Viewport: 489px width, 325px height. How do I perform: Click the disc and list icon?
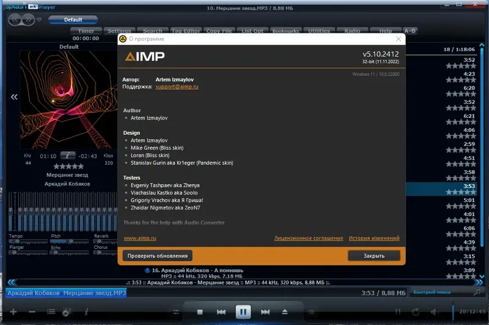[x=67, y=312]
